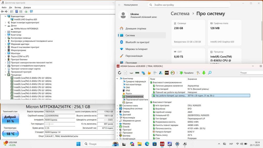263x148 pixels.
Task: Open Вигляд menu in Device Manager
Action: point(18,7)
